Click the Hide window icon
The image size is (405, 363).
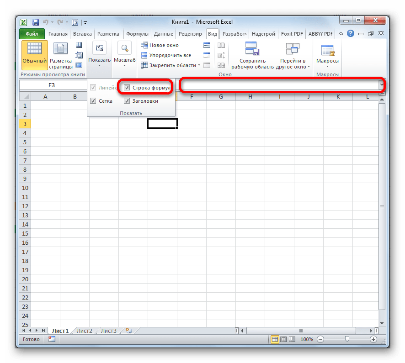click(207, 55)
